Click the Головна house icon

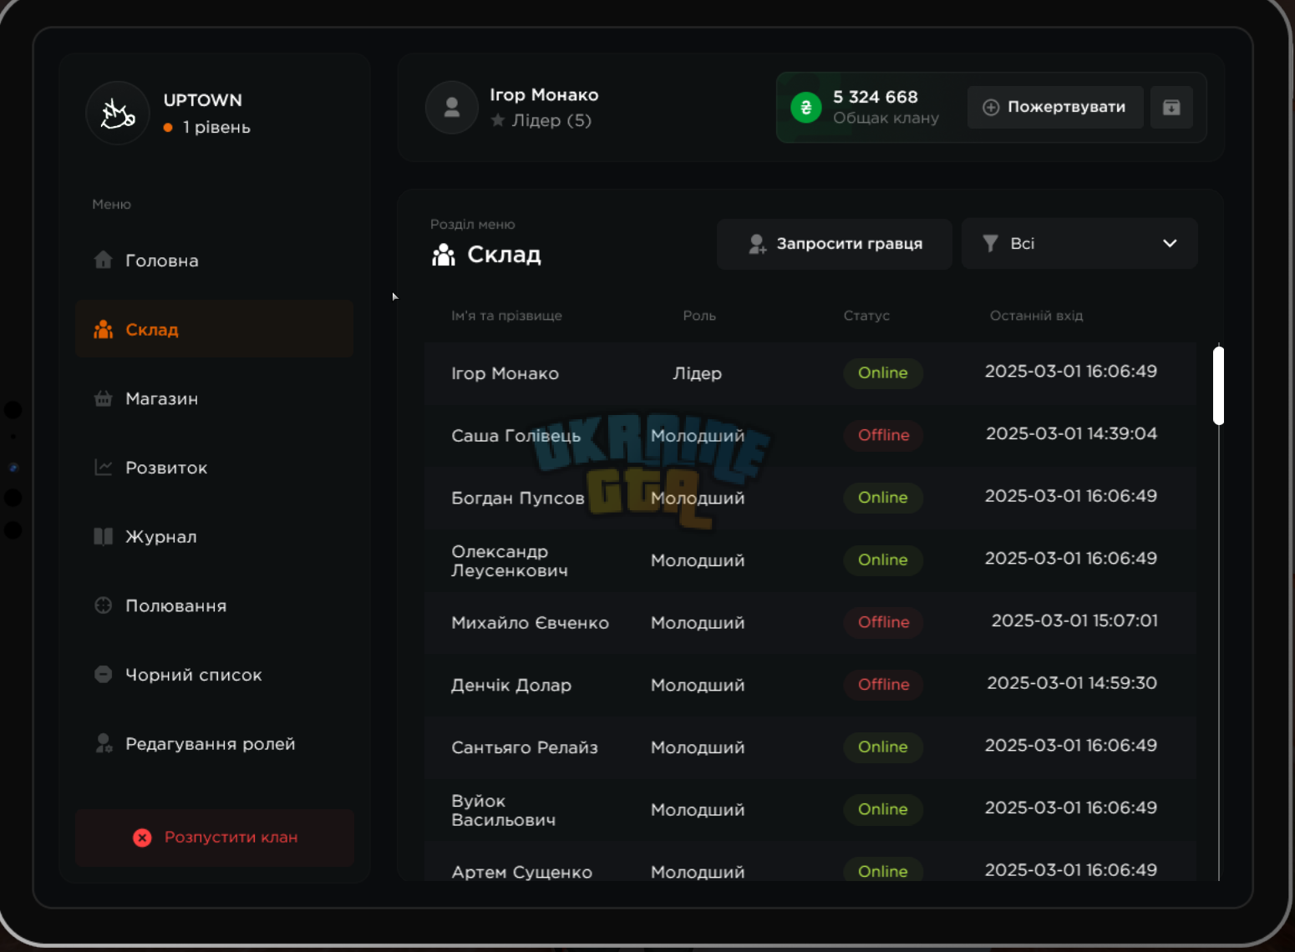click(x=104, y=260)
